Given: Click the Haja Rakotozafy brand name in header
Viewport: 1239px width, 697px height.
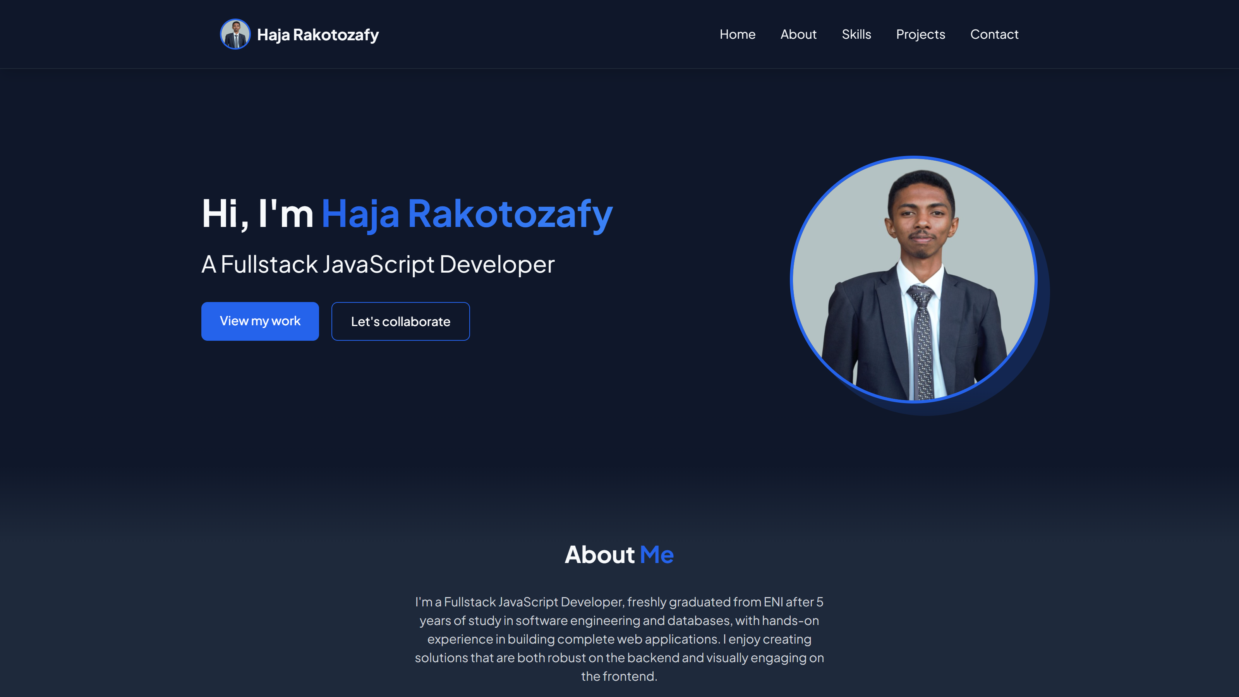Looking at the screenshot, I should click(318, 34).
